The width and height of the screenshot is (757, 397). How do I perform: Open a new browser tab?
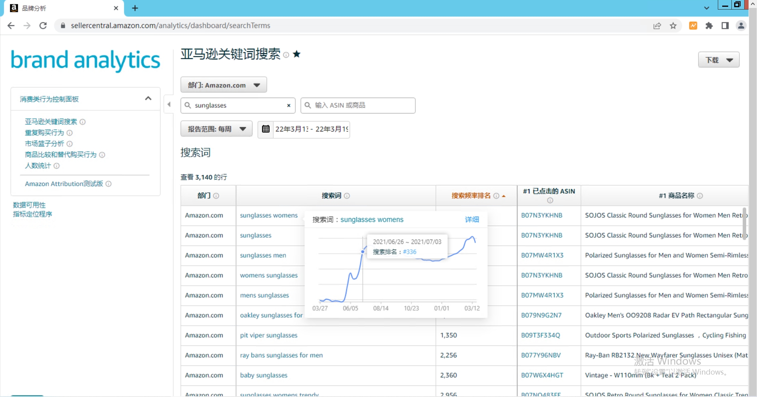(135, 8)
